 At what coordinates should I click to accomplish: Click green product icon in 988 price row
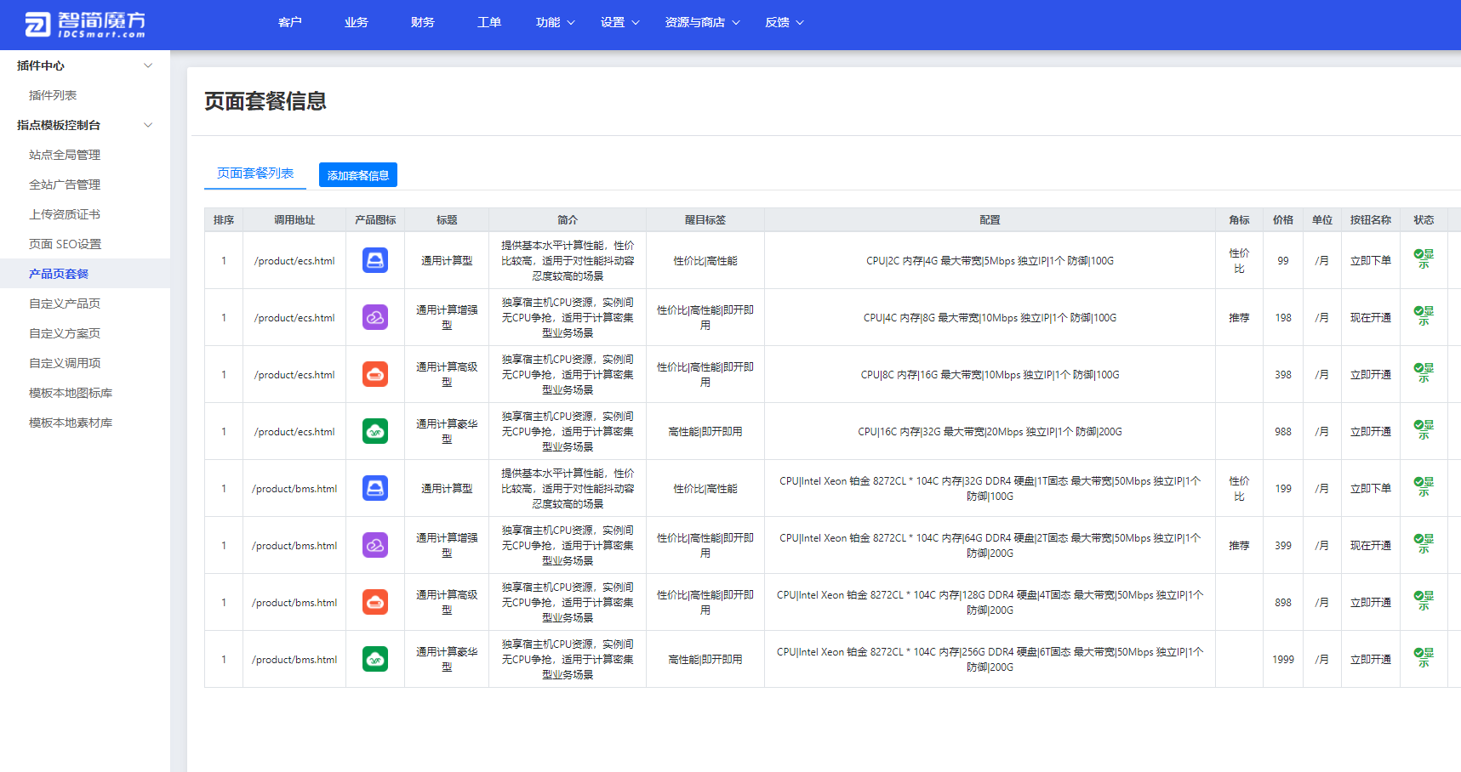[x=375, y=431]
